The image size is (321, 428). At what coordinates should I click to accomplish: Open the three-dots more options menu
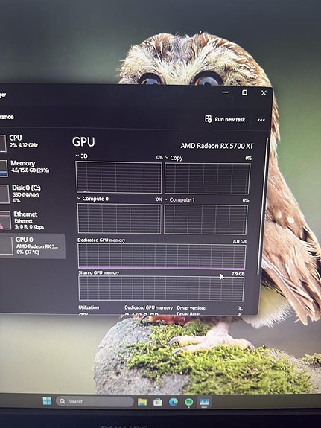(261, 120)
